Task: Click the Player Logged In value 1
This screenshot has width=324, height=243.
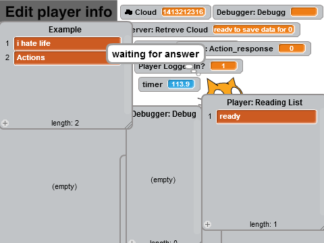Action: [x=223, y=66]
